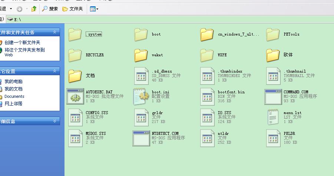Select the RECYCLER folder icon
334x176 pixels.
click(x=75, y=55)
